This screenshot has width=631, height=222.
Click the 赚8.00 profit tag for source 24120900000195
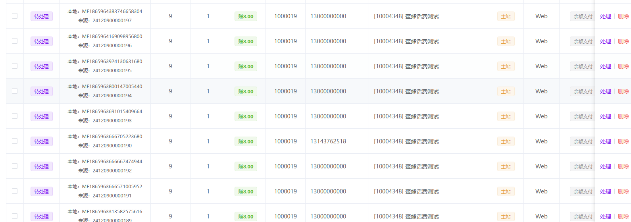point(246,66)
